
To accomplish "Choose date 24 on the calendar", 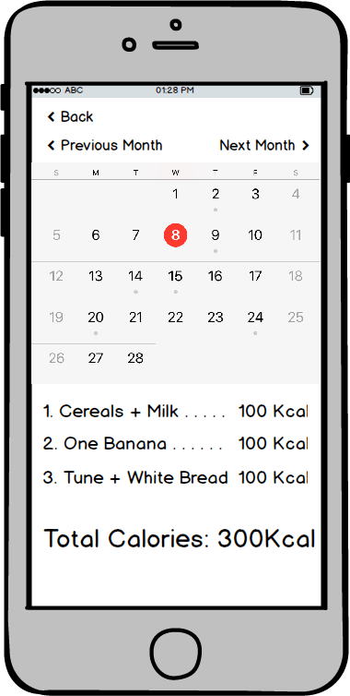I will [x=255, y=317].
